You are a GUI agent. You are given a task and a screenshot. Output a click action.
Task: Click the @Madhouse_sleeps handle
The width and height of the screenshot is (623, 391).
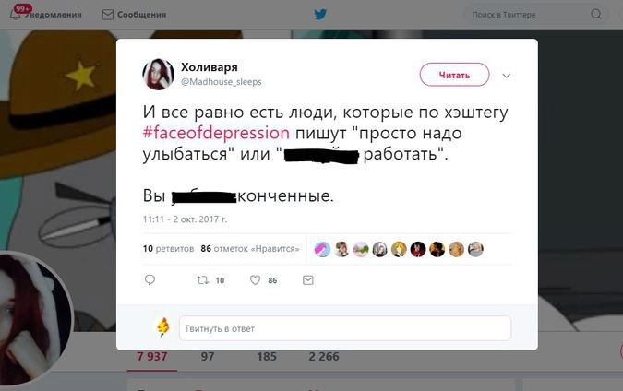pyautogui.click(x=222, y=82)
